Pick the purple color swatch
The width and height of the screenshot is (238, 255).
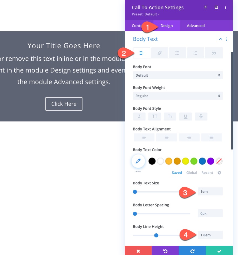[x=210, y=161]
